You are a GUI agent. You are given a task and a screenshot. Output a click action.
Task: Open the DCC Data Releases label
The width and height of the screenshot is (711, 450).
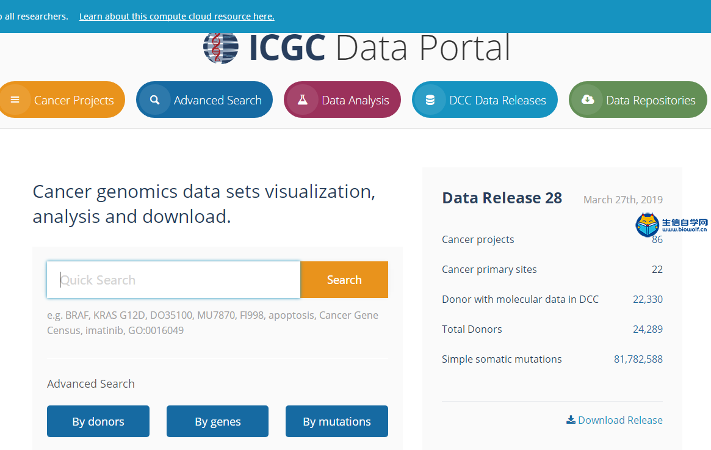pos(497,100)
